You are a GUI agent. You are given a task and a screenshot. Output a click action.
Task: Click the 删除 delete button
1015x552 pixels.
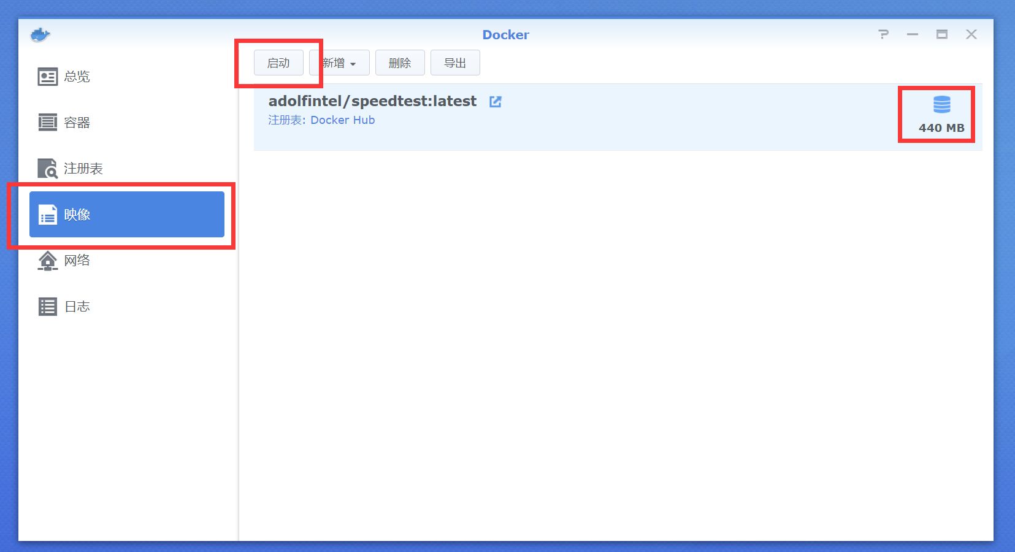[400, 63]
